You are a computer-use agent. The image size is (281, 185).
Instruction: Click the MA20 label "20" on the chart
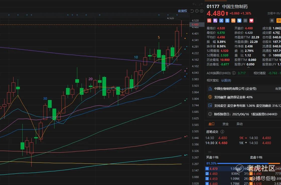click(x=91, y=79)
